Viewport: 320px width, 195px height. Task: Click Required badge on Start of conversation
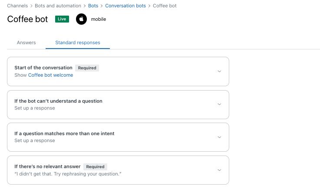(87, 68)
